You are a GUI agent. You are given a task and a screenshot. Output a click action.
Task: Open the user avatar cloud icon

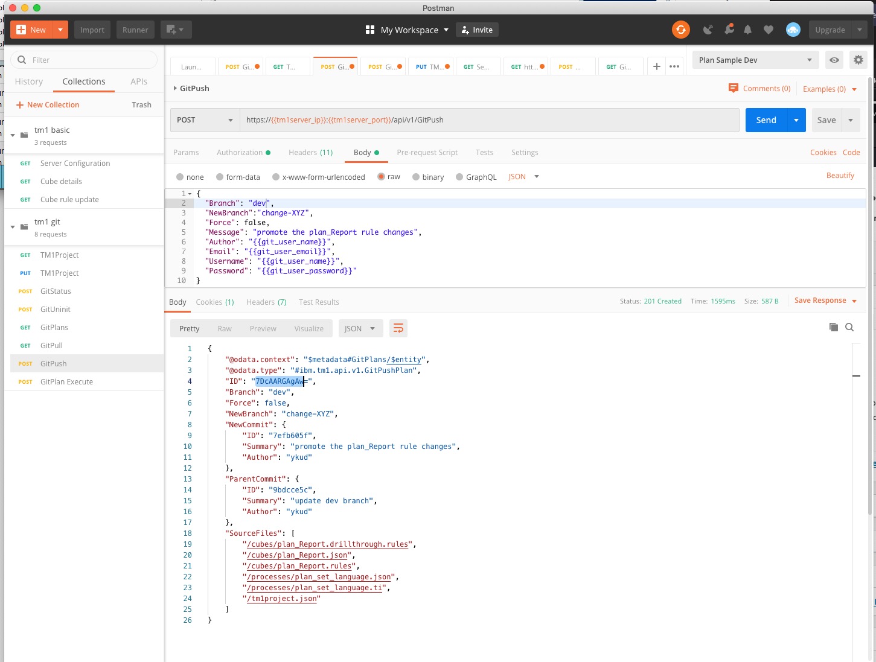tap(793, 30)
